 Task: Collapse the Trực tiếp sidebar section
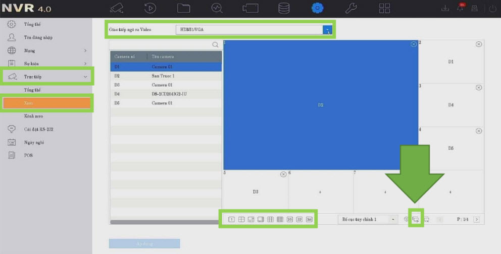pos(85,77)
